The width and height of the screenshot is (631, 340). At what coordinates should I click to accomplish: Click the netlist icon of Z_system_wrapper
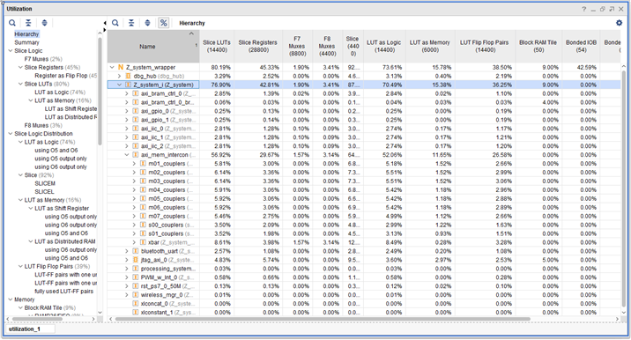[x=121, y=67]
